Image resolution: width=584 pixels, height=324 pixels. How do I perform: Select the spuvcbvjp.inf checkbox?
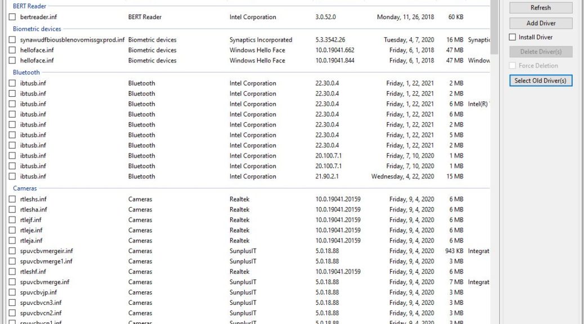12,292
